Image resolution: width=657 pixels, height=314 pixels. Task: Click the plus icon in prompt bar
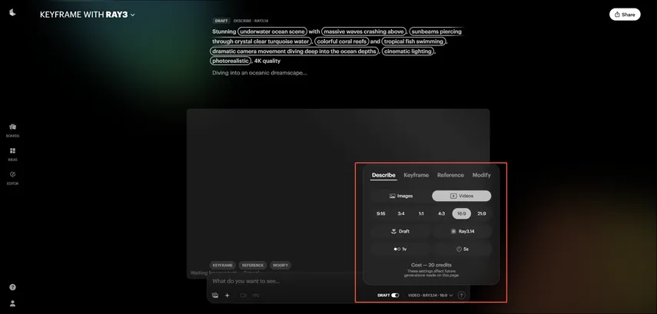tap(227, 295)
